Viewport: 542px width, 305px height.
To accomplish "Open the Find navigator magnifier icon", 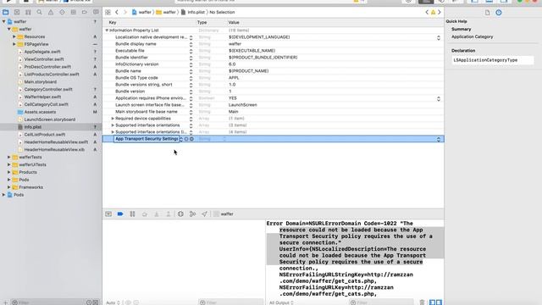I will (x=40, y=12).
